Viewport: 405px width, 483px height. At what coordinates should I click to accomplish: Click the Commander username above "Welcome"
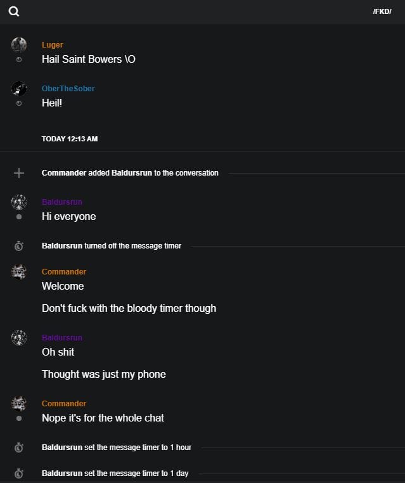64,272
